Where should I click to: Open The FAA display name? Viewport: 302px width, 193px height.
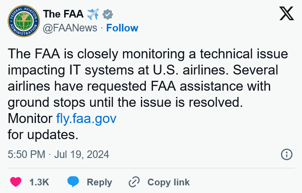pos(63,14)
